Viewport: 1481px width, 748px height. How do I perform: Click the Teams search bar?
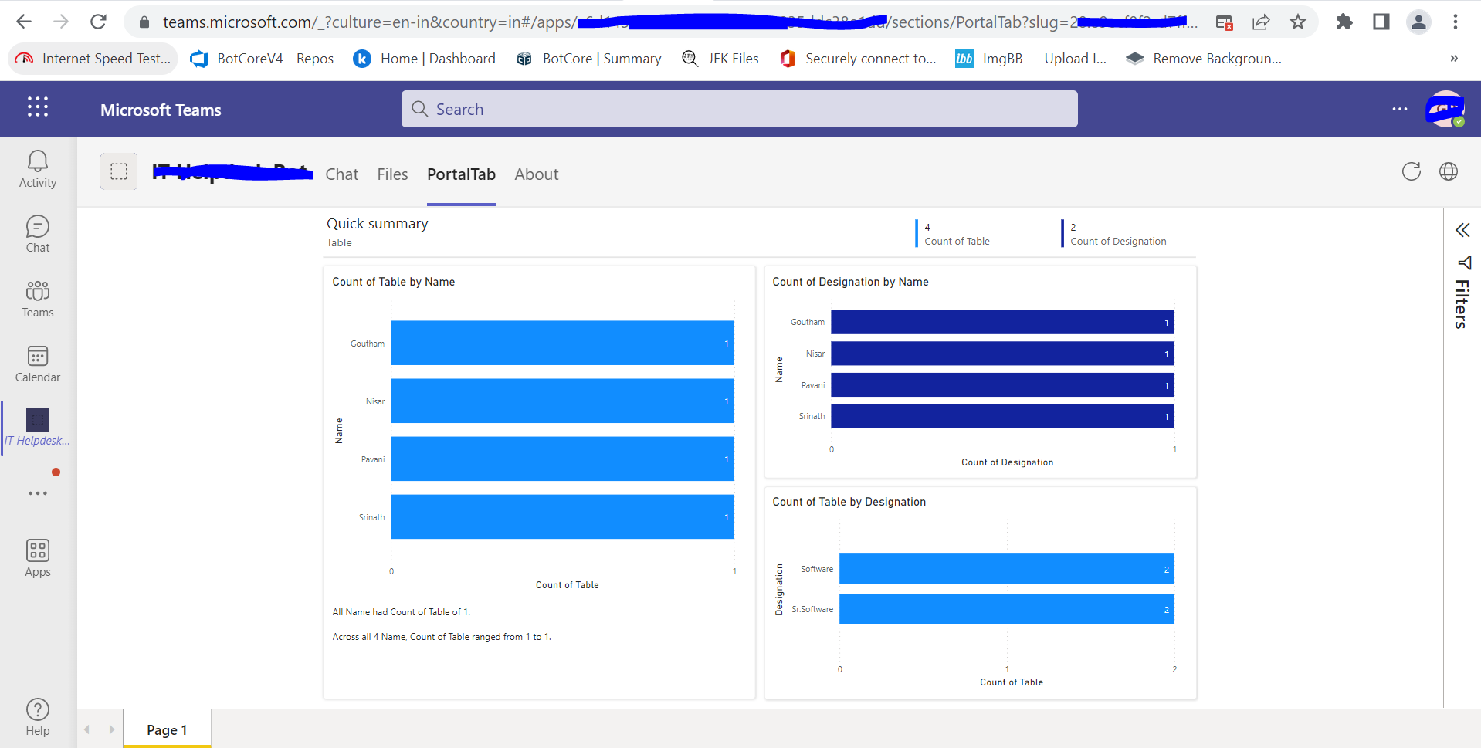tap(738, 108)
